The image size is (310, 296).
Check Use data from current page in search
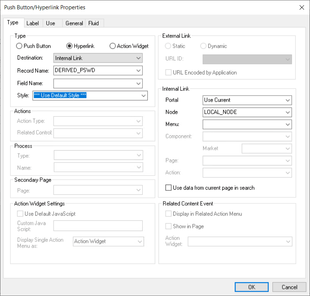pyautogui.click(x=168, y=188)
